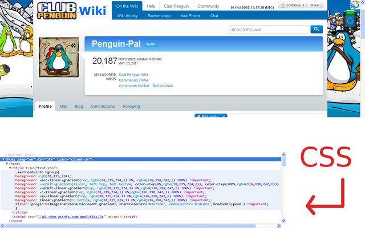
Task: Switch to the Mail tab
Action: point(63,107)
